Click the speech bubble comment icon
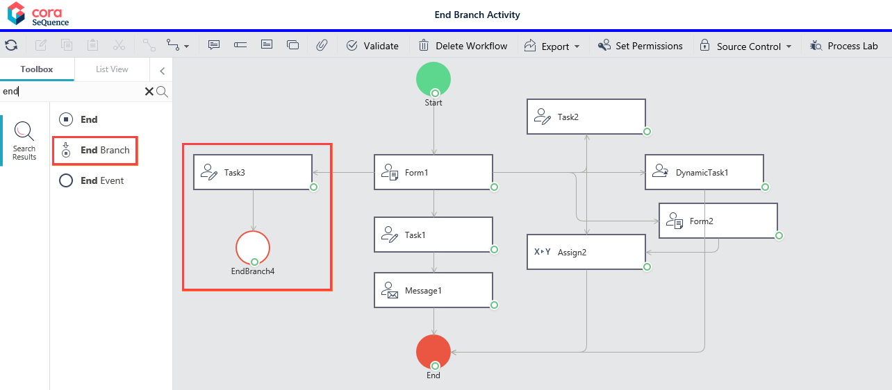Image resolution: width=892 pixels, height=390 pixels. [x=214, y=46]
